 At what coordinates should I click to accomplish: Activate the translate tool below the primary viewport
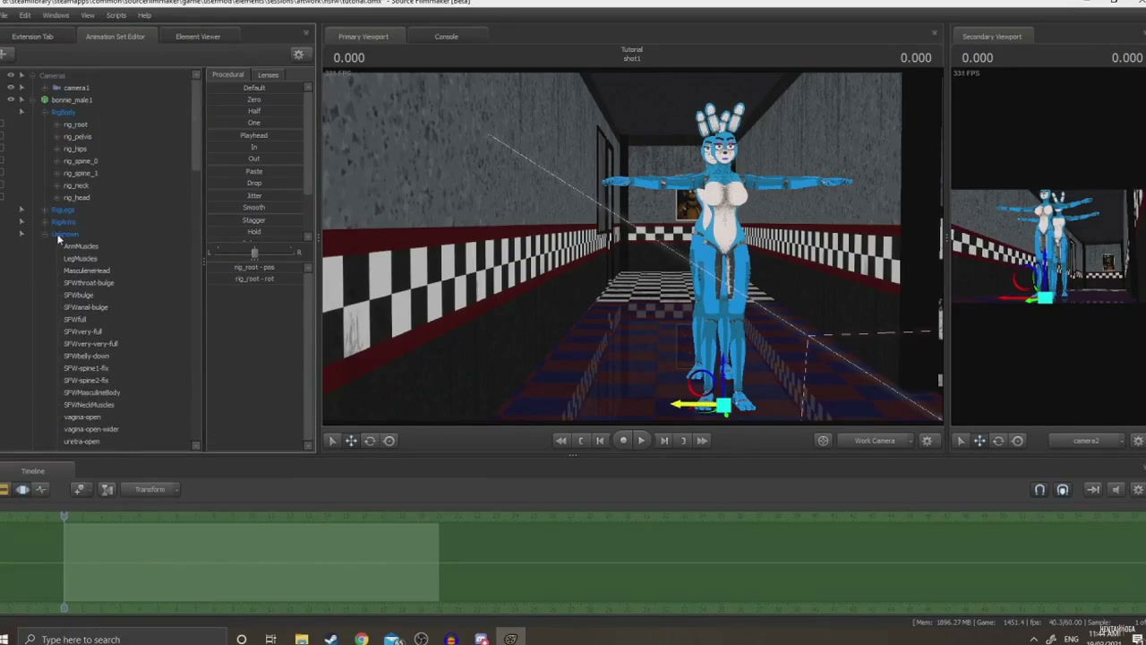click(351, 440)
